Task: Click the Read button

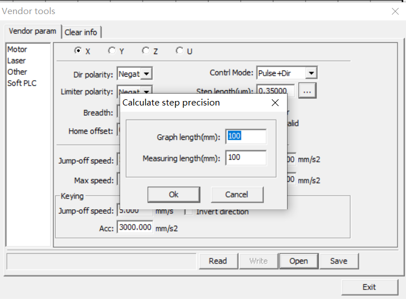Action: coord(218,261)
